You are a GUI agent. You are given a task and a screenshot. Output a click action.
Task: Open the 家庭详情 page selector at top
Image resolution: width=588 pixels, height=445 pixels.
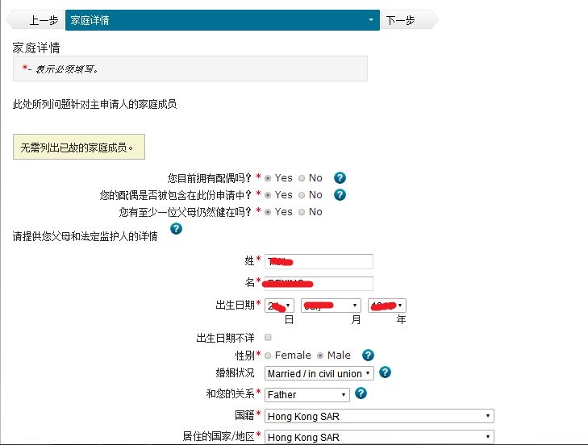pos(222,20)
